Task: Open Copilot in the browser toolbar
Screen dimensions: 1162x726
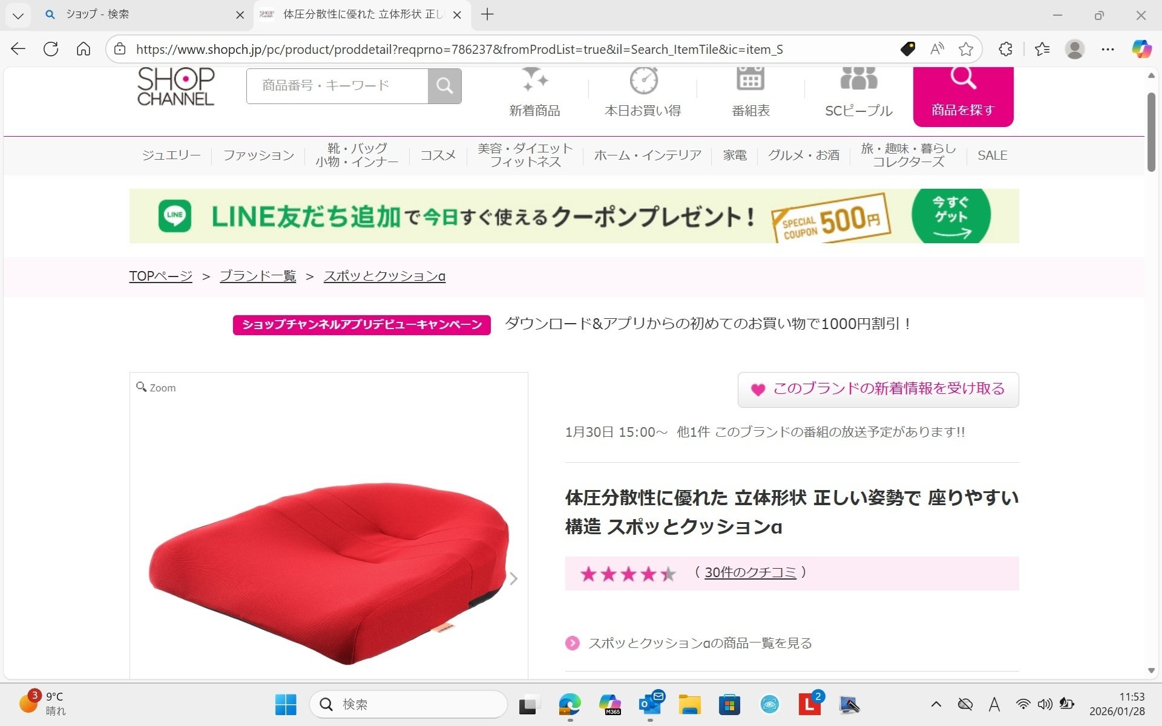Action: tap(1143, 49)
